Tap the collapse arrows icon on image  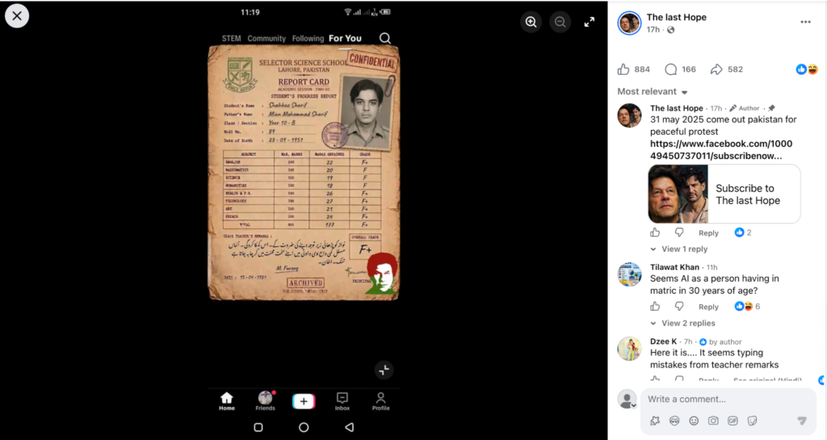pyautogui.click(x=384, y=370)
